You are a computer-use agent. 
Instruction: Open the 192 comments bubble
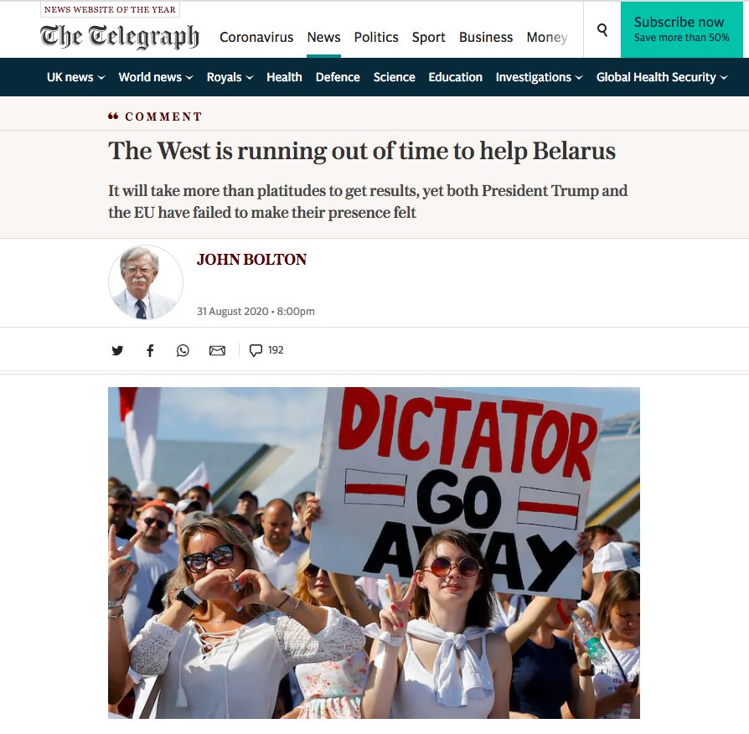click(266, 350)
